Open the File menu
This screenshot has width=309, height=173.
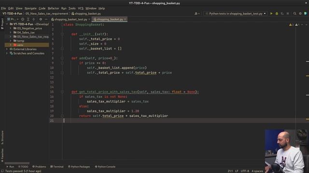click(x=3, y=8)
